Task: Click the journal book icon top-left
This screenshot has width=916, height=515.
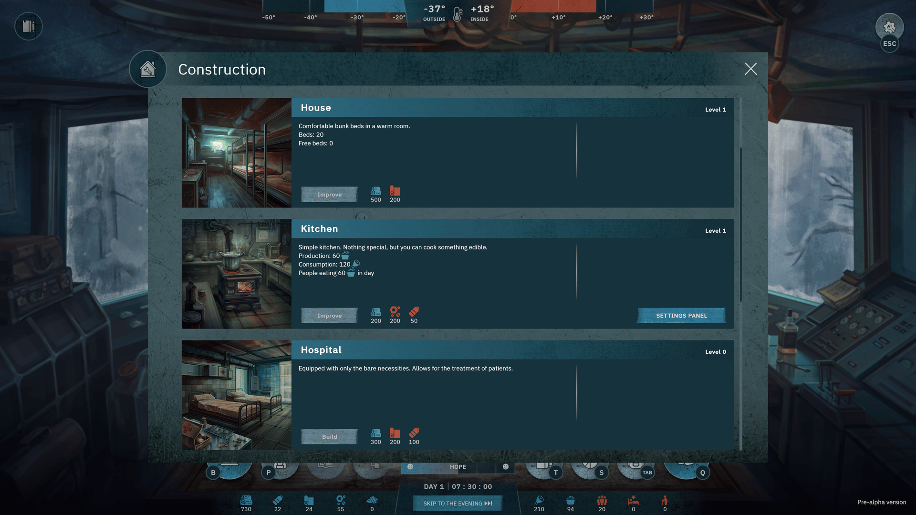Action: tap(29, 26)
